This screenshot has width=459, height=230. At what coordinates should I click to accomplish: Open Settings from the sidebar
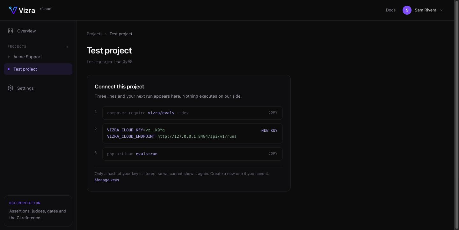click(x=38, y=88)
